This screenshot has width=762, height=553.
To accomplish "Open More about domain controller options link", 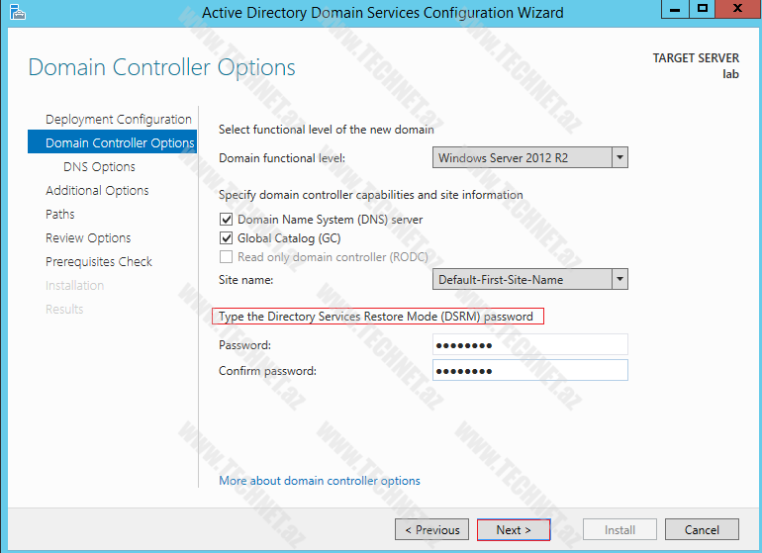I will click(320, 481).
